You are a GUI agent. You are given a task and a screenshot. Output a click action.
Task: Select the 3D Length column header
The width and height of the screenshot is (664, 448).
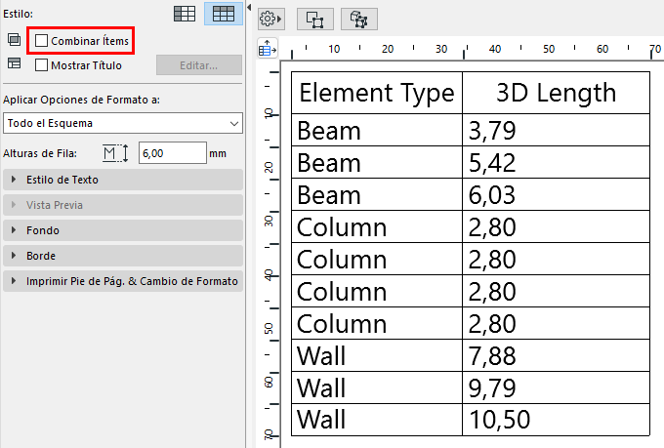[556, 93]
